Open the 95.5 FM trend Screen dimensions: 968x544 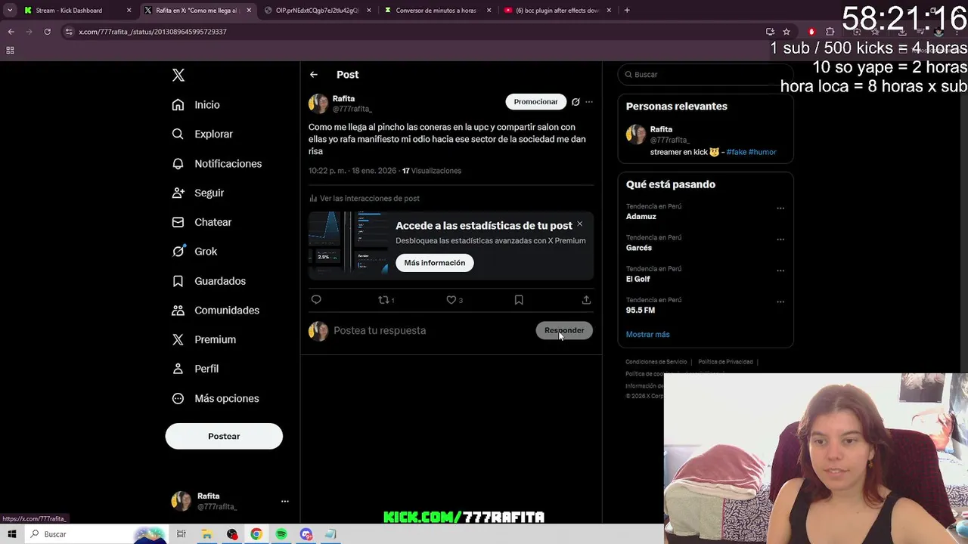[x=641, y=310]
